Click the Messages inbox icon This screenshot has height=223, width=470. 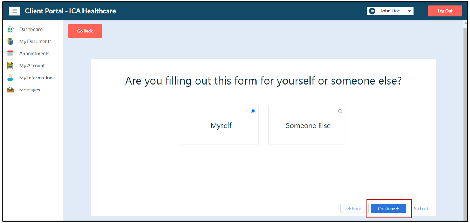coord(10,90)
